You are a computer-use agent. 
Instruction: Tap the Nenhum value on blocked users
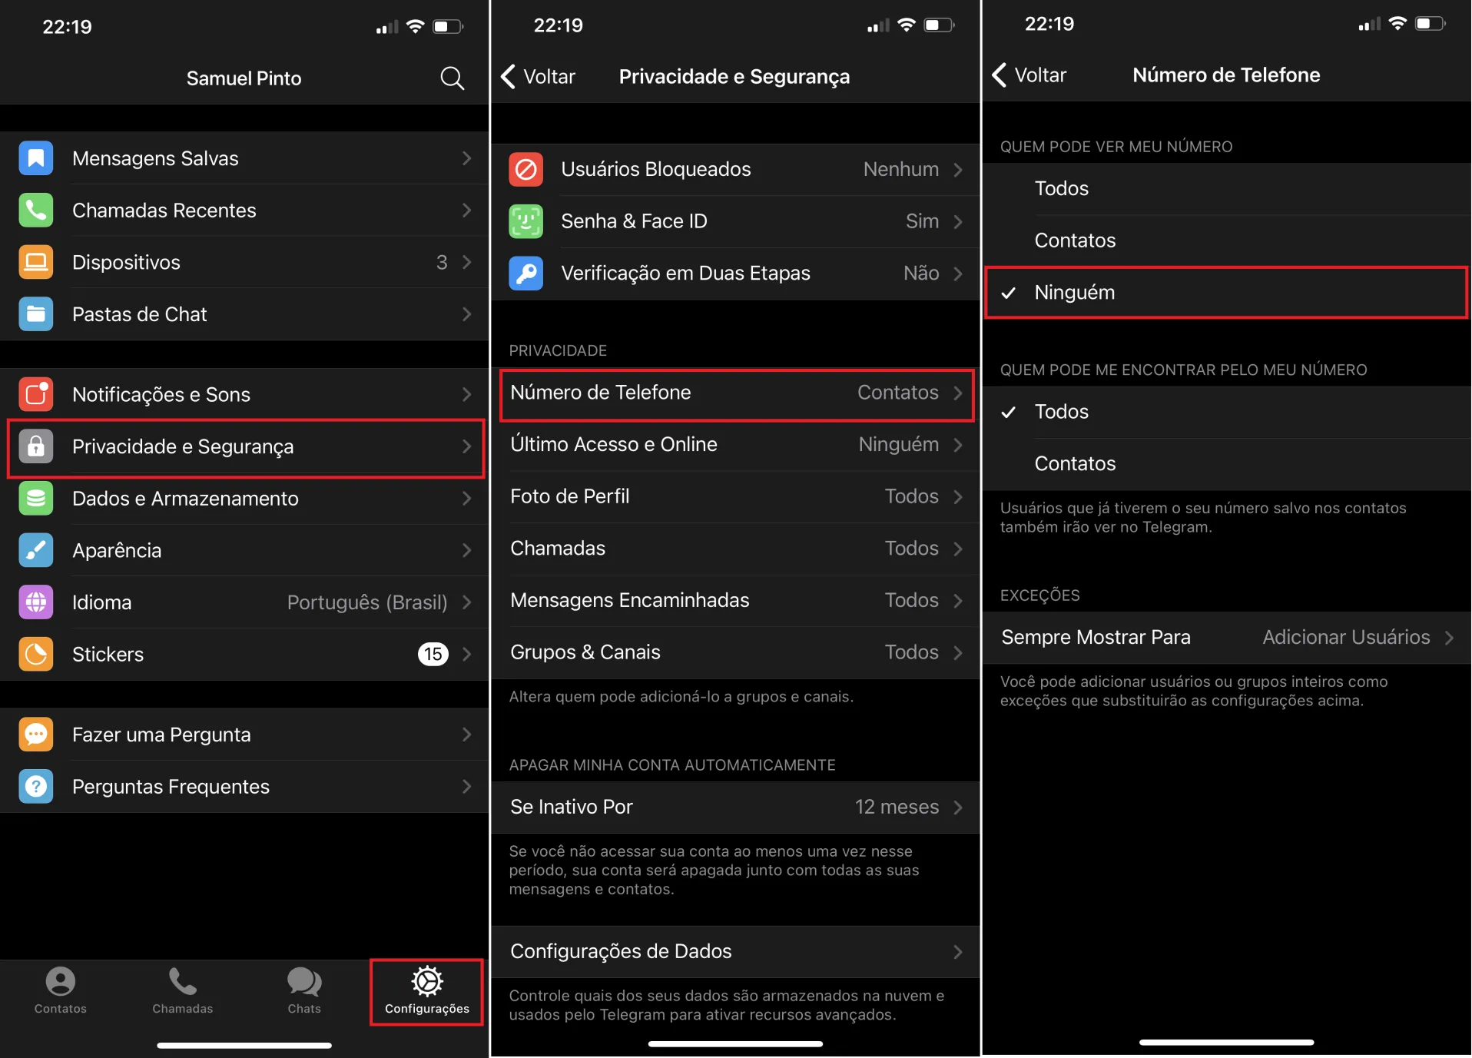[x=901, y=169]
